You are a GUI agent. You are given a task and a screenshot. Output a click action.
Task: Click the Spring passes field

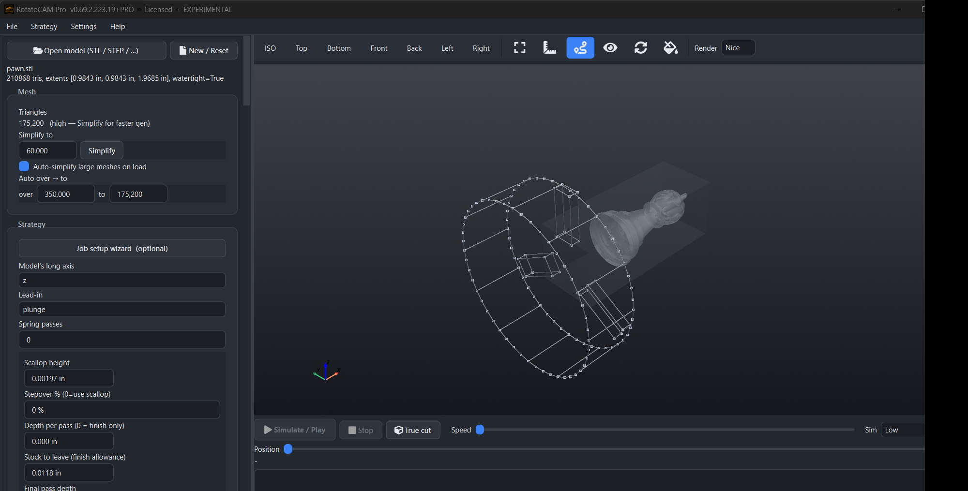click(x=122, y=340)
